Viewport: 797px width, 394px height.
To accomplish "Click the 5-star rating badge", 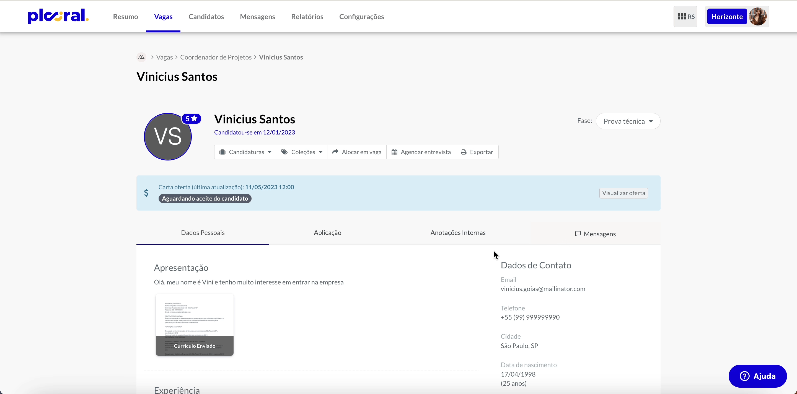I will 191,118.
